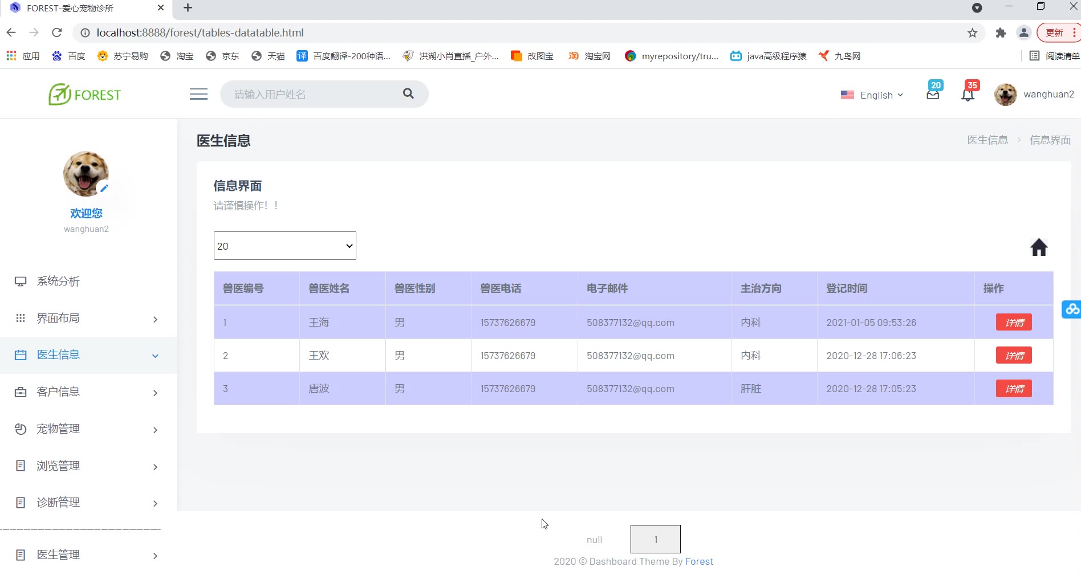Open 系统分析 in the sidebar
1081x579 pixels.
tap(58, 282)
